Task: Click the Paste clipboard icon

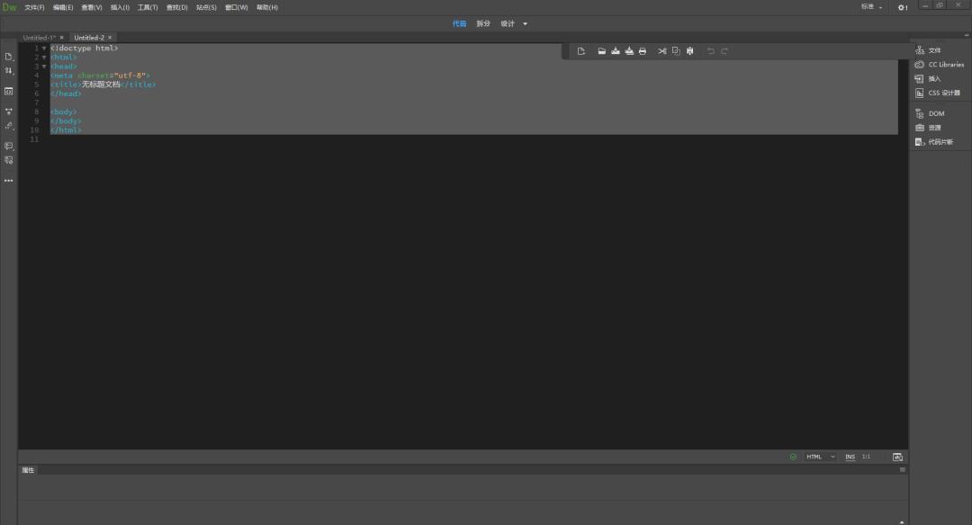Action: tap(690, 51)
